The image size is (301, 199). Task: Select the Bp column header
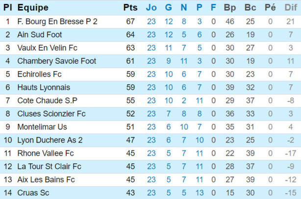click(x=229, y=8)
